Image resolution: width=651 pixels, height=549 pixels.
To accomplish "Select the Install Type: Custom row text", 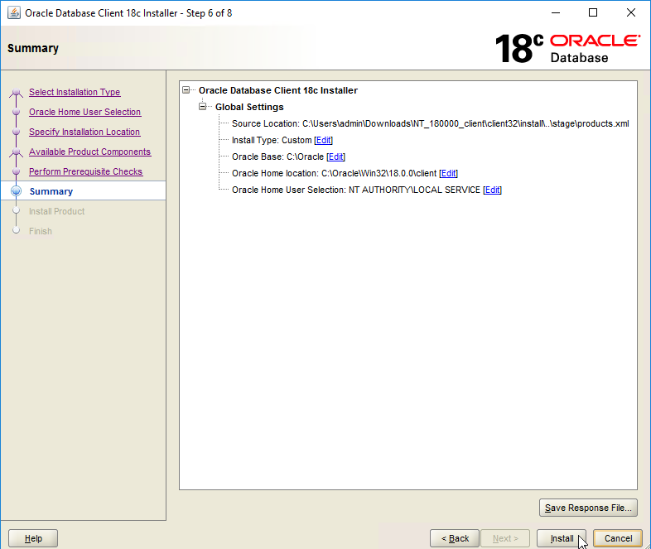I will coord(272,140).
